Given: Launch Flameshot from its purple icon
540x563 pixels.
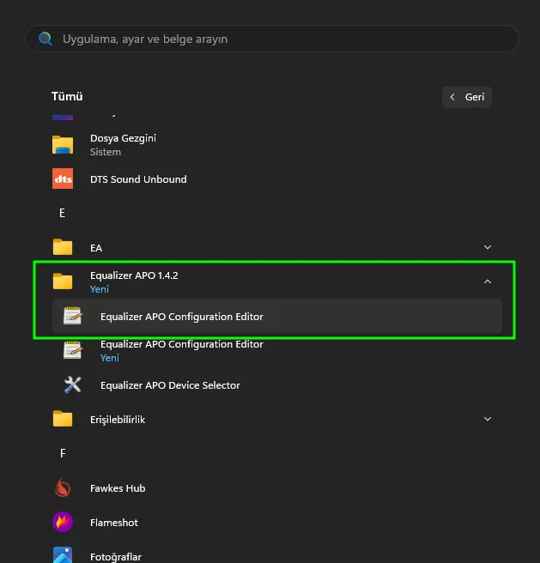Looking at the screenshot, I should click(63, 522).
